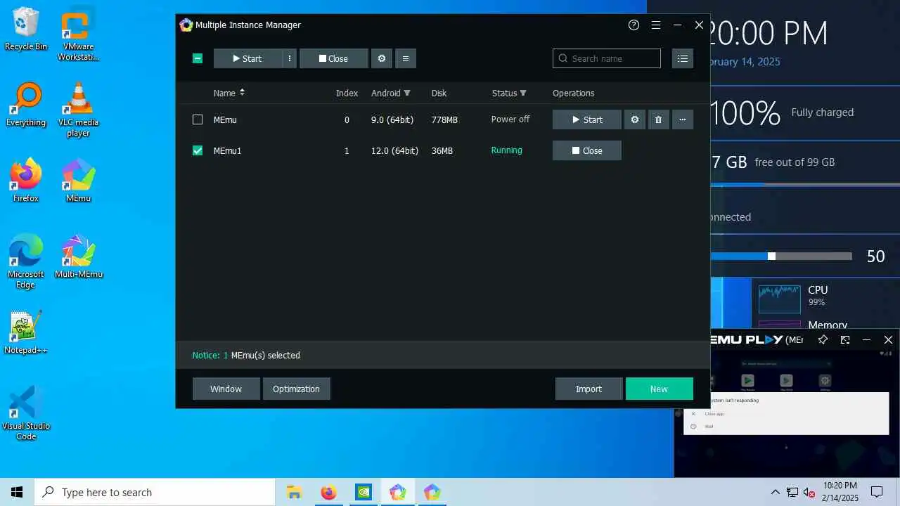Open Notepad++ desktop shortcut
This screenshot has height=506, width=900.
click(x=26, y=333)
